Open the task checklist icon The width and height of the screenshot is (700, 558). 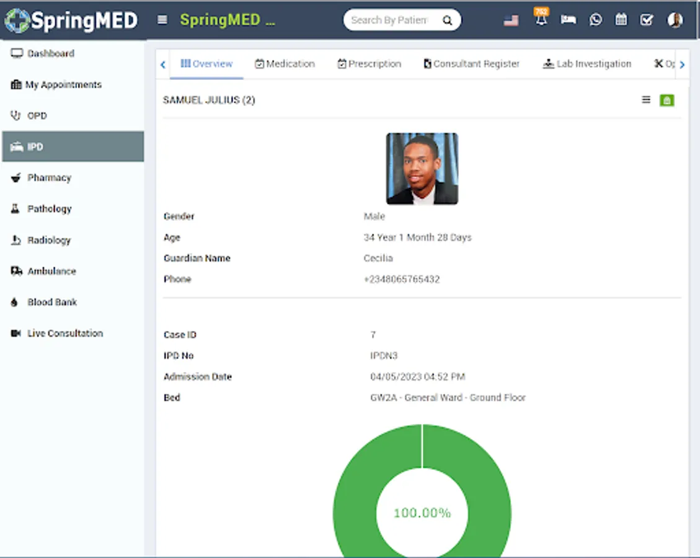(647, 20)
